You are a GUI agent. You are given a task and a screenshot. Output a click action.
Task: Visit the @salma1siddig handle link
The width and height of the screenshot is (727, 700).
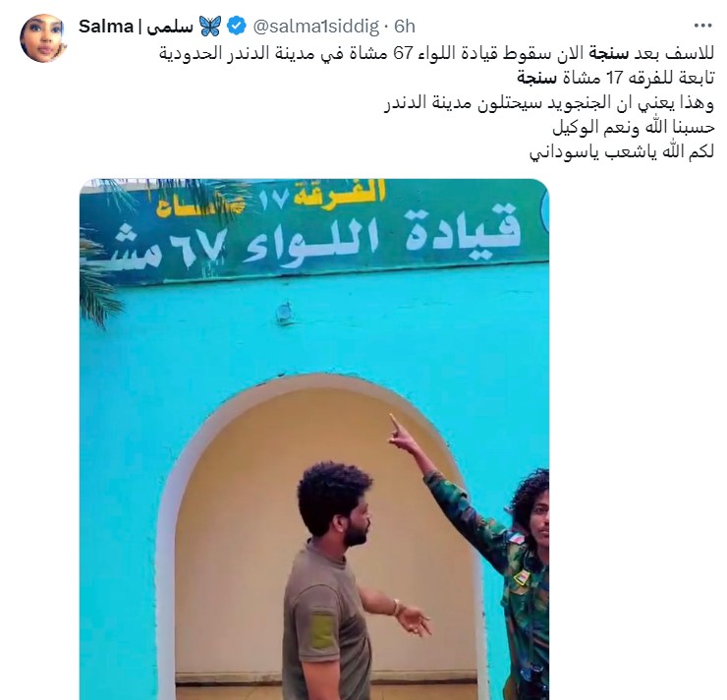(315, 27)
